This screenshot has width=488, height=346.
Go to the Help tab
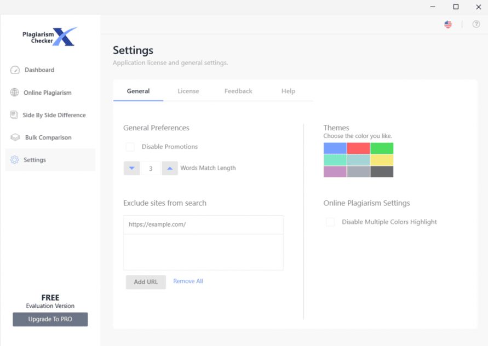pyautogui.click(x=288, y=91)
